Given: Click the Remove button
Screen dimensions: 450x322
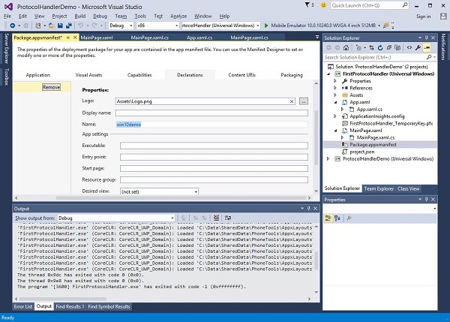Looking at the screenshot, I should coord(51,87).
